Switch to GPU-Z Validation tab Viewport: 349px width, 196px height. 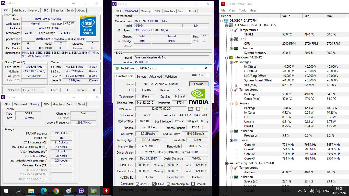(171, 76)
